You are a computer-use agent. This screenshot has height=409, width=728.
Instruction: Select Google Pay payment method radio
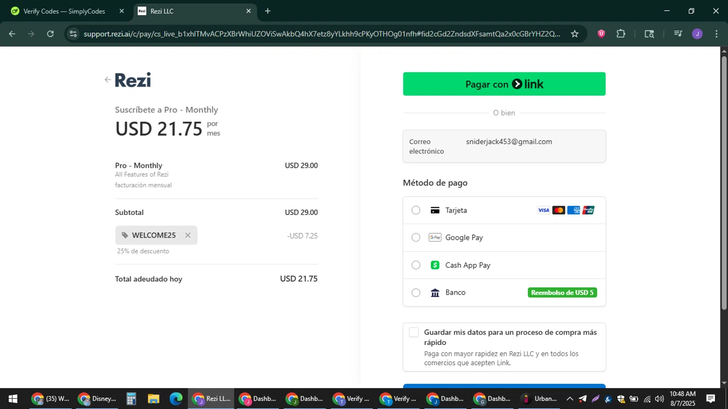point(416,237)
